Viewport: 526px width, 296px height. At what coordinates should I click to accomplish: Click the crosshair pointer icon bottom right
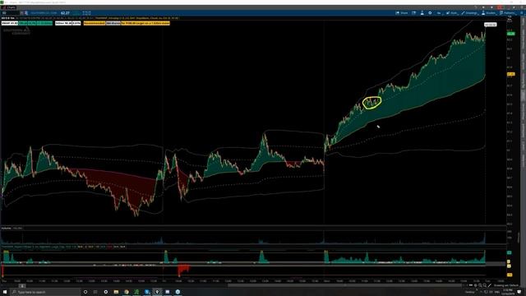[475, 285]
